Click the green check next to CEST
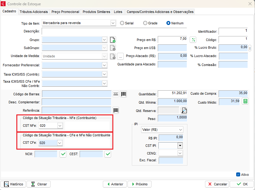Image resolution: width=255 pixels, height=190 pixels. pos(107,154)
